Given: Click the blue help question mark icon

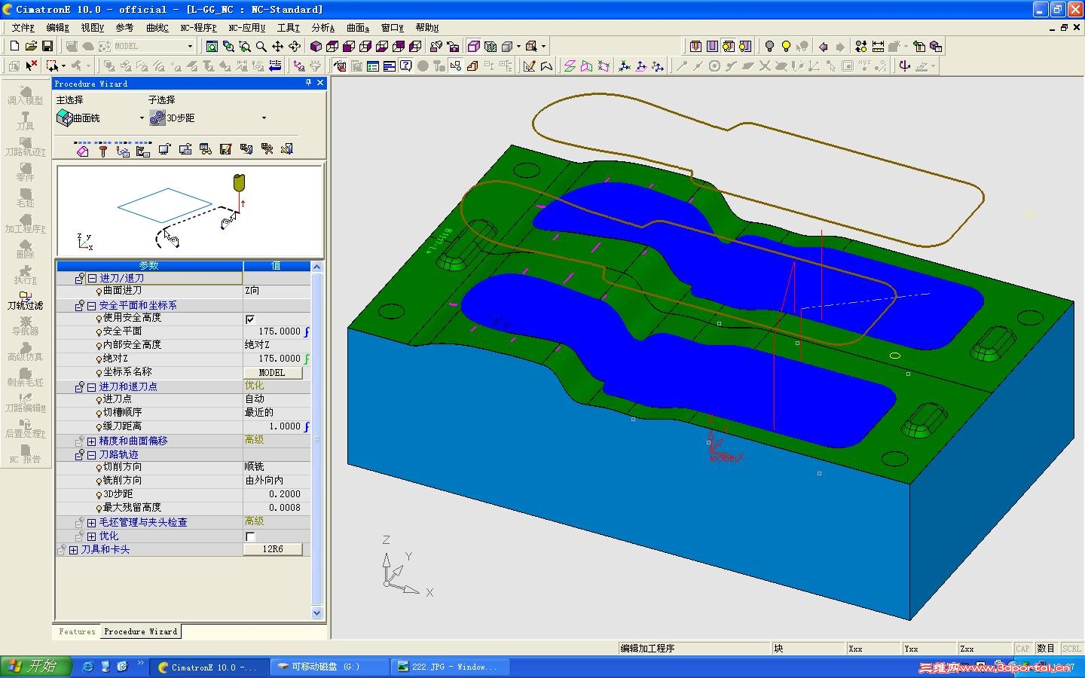Looking at the screenshot, I should (x=406, y=66).
